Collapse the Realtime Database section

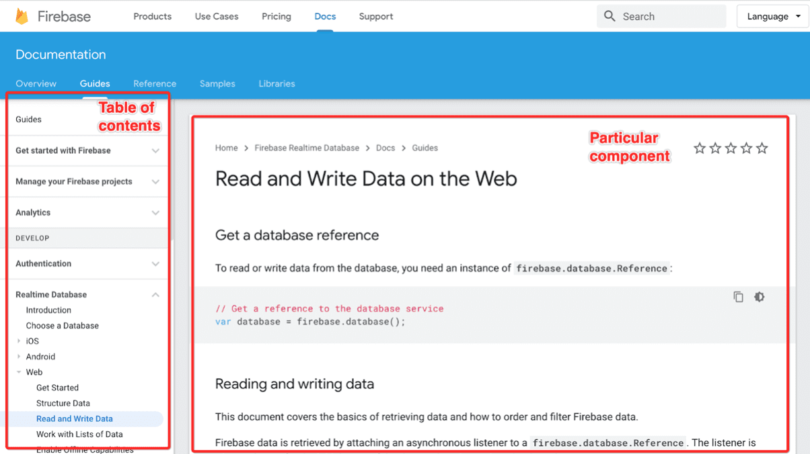click(x=155, y=295)
